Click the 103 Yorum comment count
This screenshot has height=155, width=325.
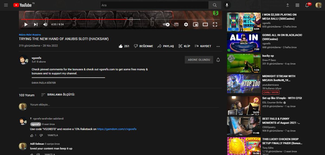coord(27,95)
